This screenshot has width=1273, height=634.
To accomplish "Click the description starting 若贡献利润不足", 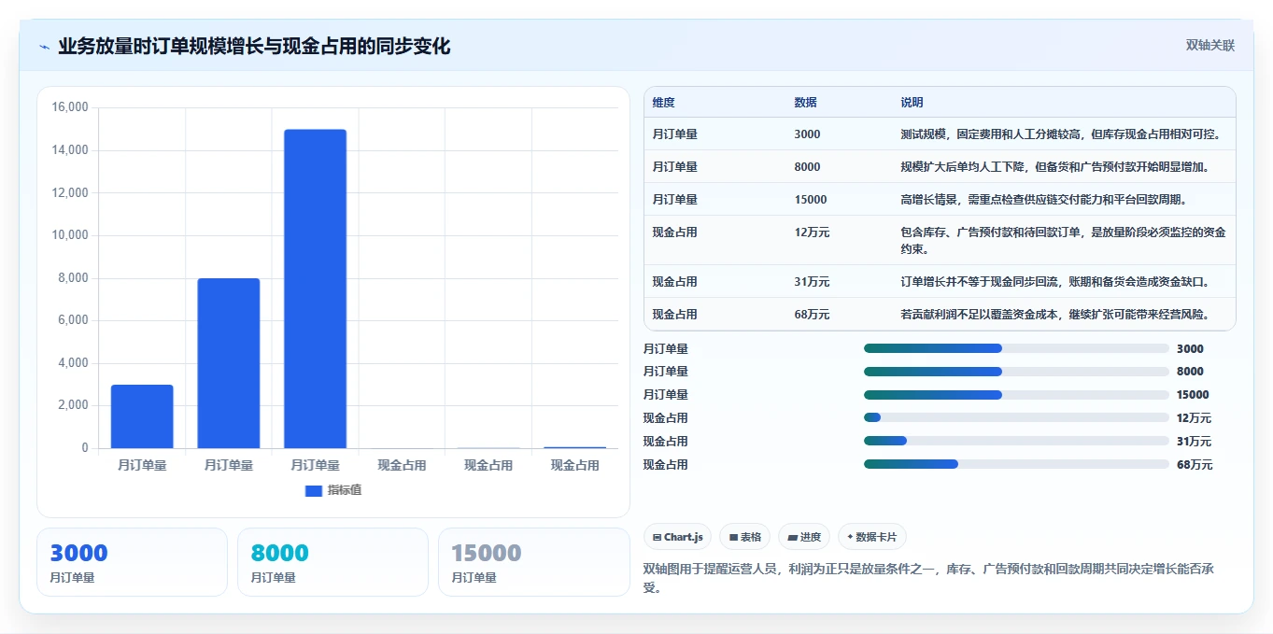I will [x=1054, y=315].
